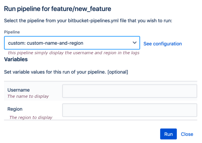
Task: Click the italic pipeline description text
Action: click(x=74, y=53)
